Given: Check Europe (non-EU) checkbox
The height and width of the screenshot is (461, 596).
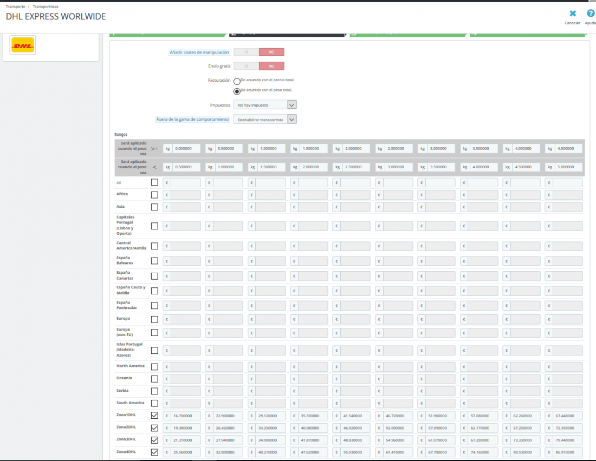Looking at the screenshot, I should pos(154,333).
